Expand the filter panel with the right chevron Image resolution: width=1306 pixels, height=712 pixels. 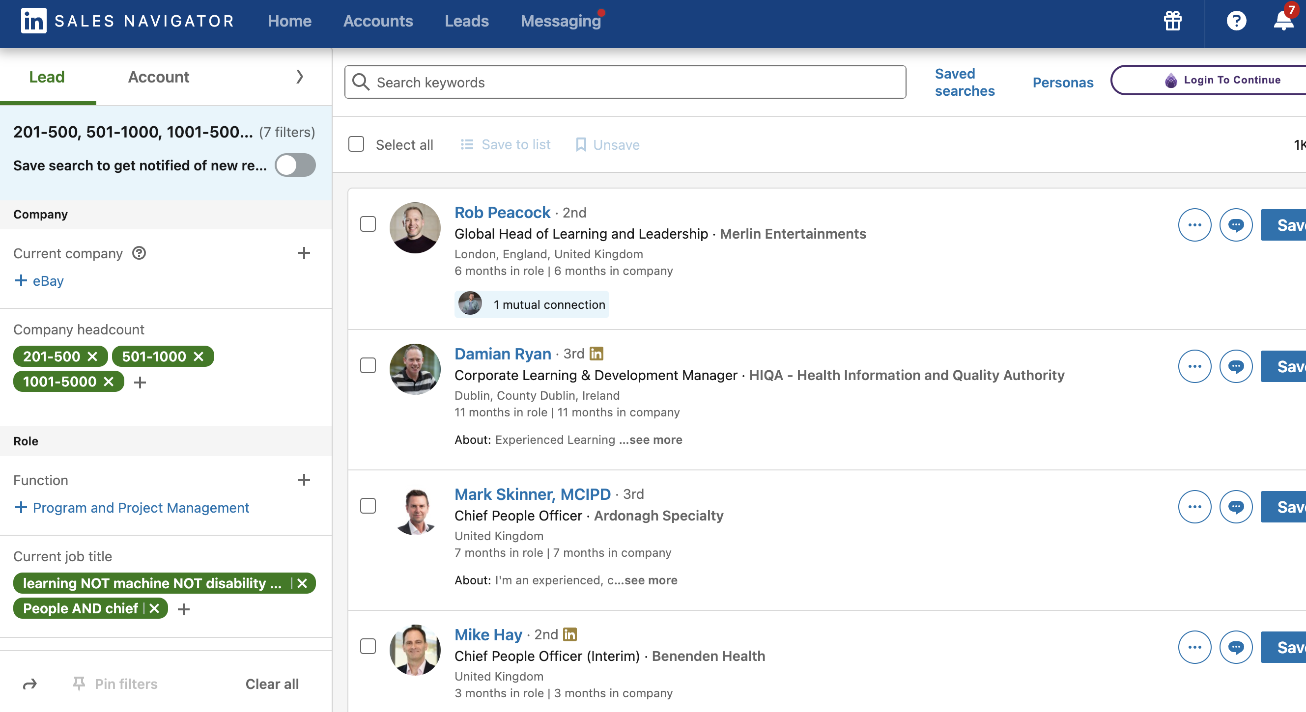[300, 77]
